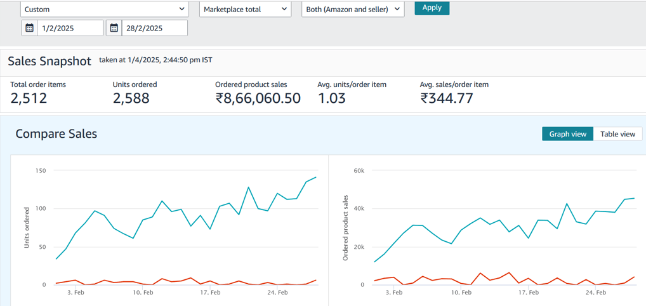Screen dimensions: 646x306
Task: Click the Units ordered value 2,588
Action: pyautogui.click(x=131, y=98)
